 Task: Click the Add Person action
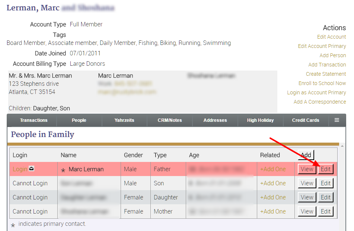(332, 55)
